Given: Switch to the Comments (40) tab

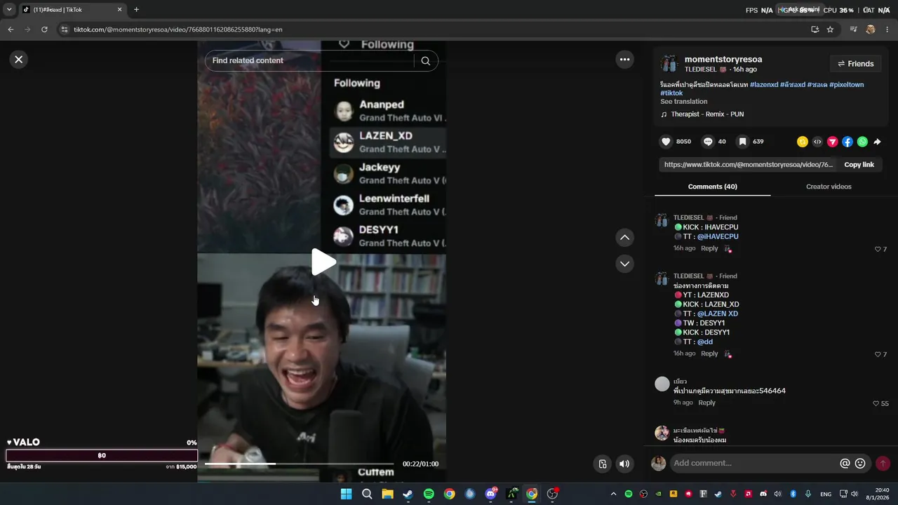Looking at the screenshot, I should pyautogui.click(x=712, y=187).
